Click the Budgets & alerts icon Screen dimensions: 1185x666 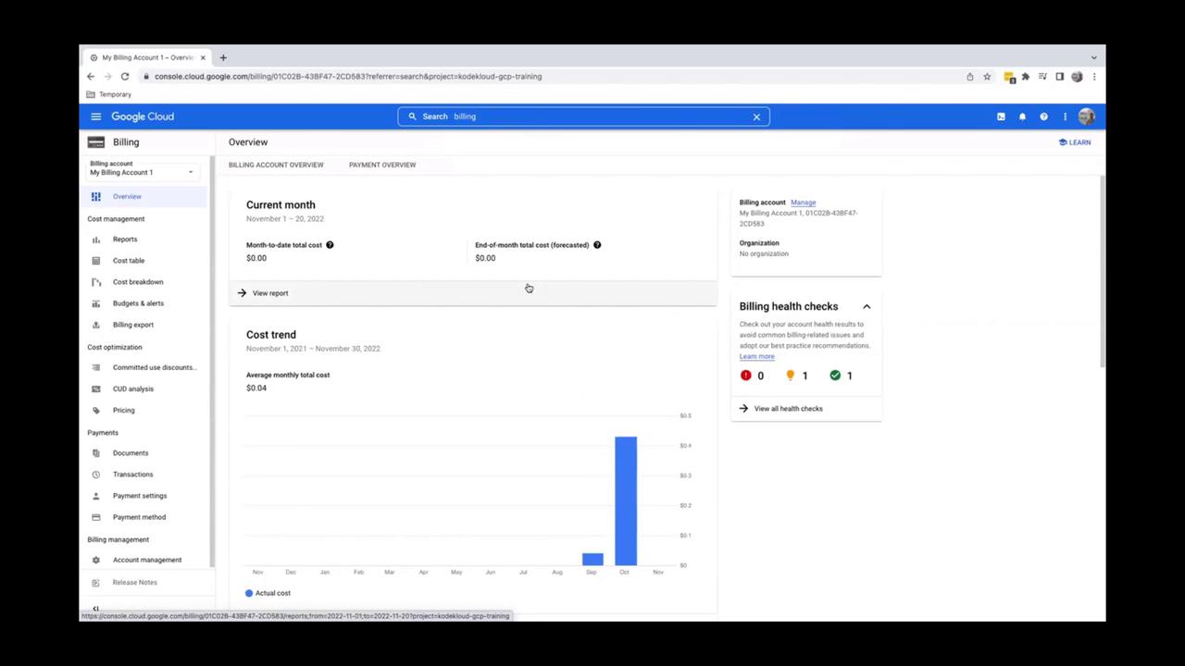pos(96,303)
